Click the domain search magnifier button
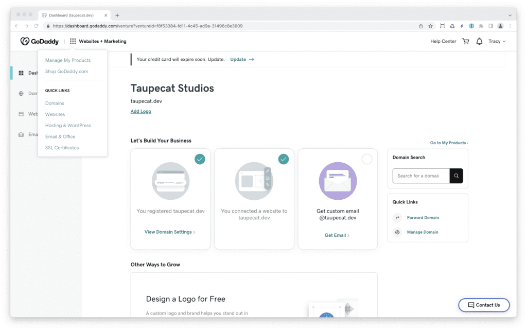Screen dimensions: 527x330 (x=456, y=176)
